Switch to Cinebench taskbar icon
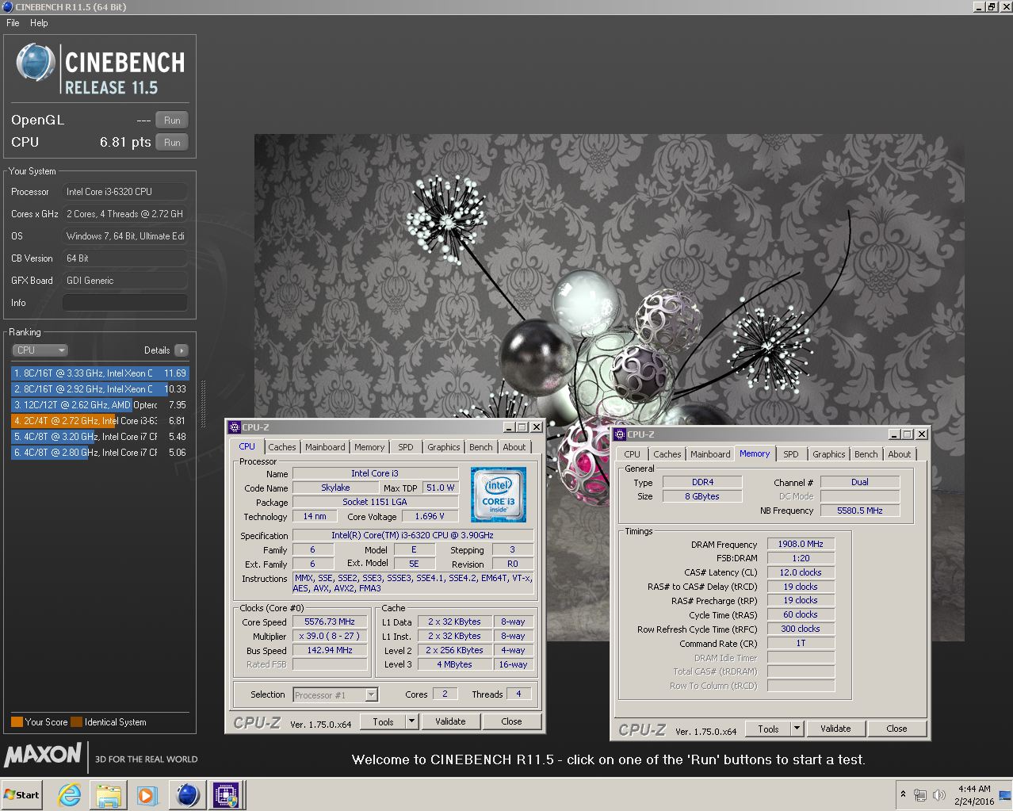The height and width of the screenshot is (811, 1013). coord(187,794)
